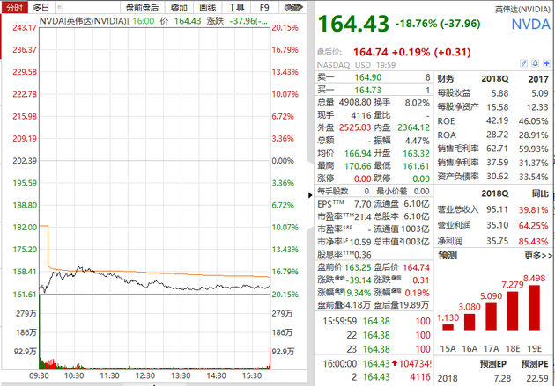Image resolution: width=555 pixels, height=386 pixels.
Task: Click the 盘后量 value 19.89万
Action: [415, 305]
